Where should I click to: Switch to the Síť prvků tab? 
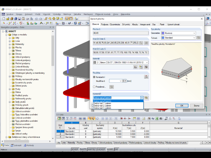click(126, 24)
